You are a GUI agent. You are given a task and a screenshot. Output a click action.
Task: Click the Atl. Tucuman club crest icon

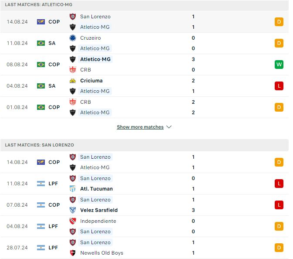click(x=73, y=189)
